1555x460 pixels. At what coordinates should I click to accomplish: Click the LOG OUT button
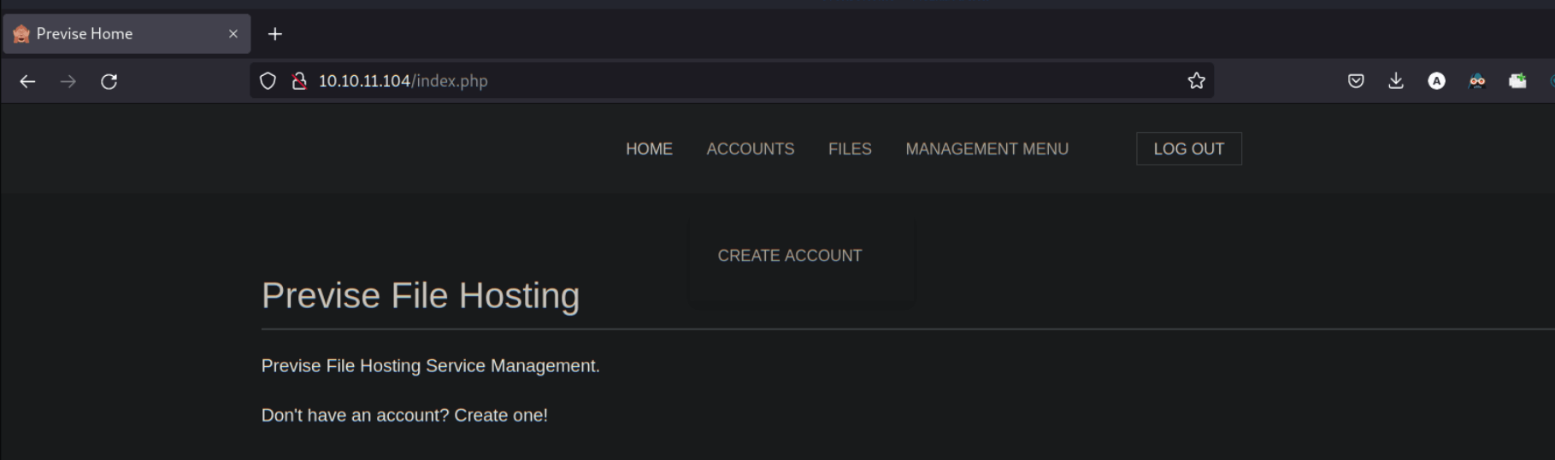(x=1189, y=149)
